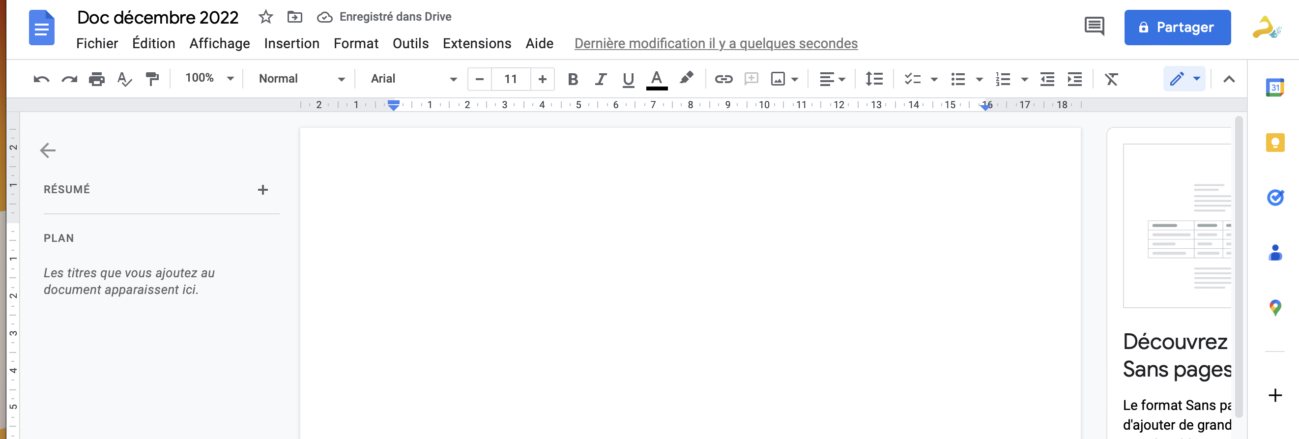Increase font size with plus button
This screenshot has height=439, width=1299.
point(542,79)
